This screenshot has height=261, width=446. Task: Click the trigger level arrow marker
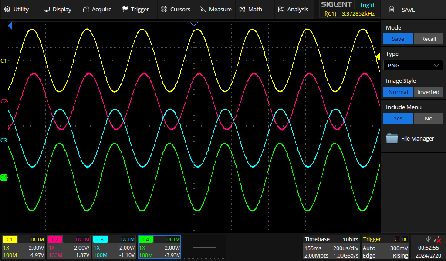click(x=378, y=57)
